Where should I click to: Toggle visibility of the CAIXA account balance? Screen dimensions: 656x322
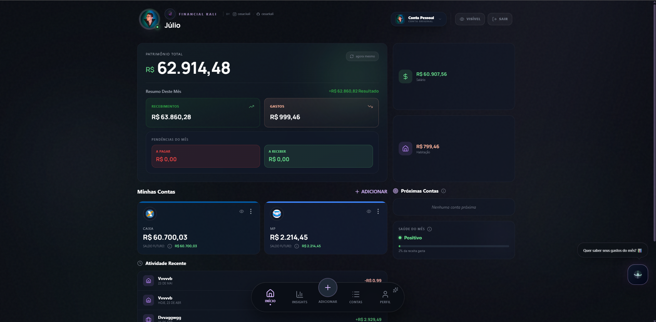tap(241, 211)
